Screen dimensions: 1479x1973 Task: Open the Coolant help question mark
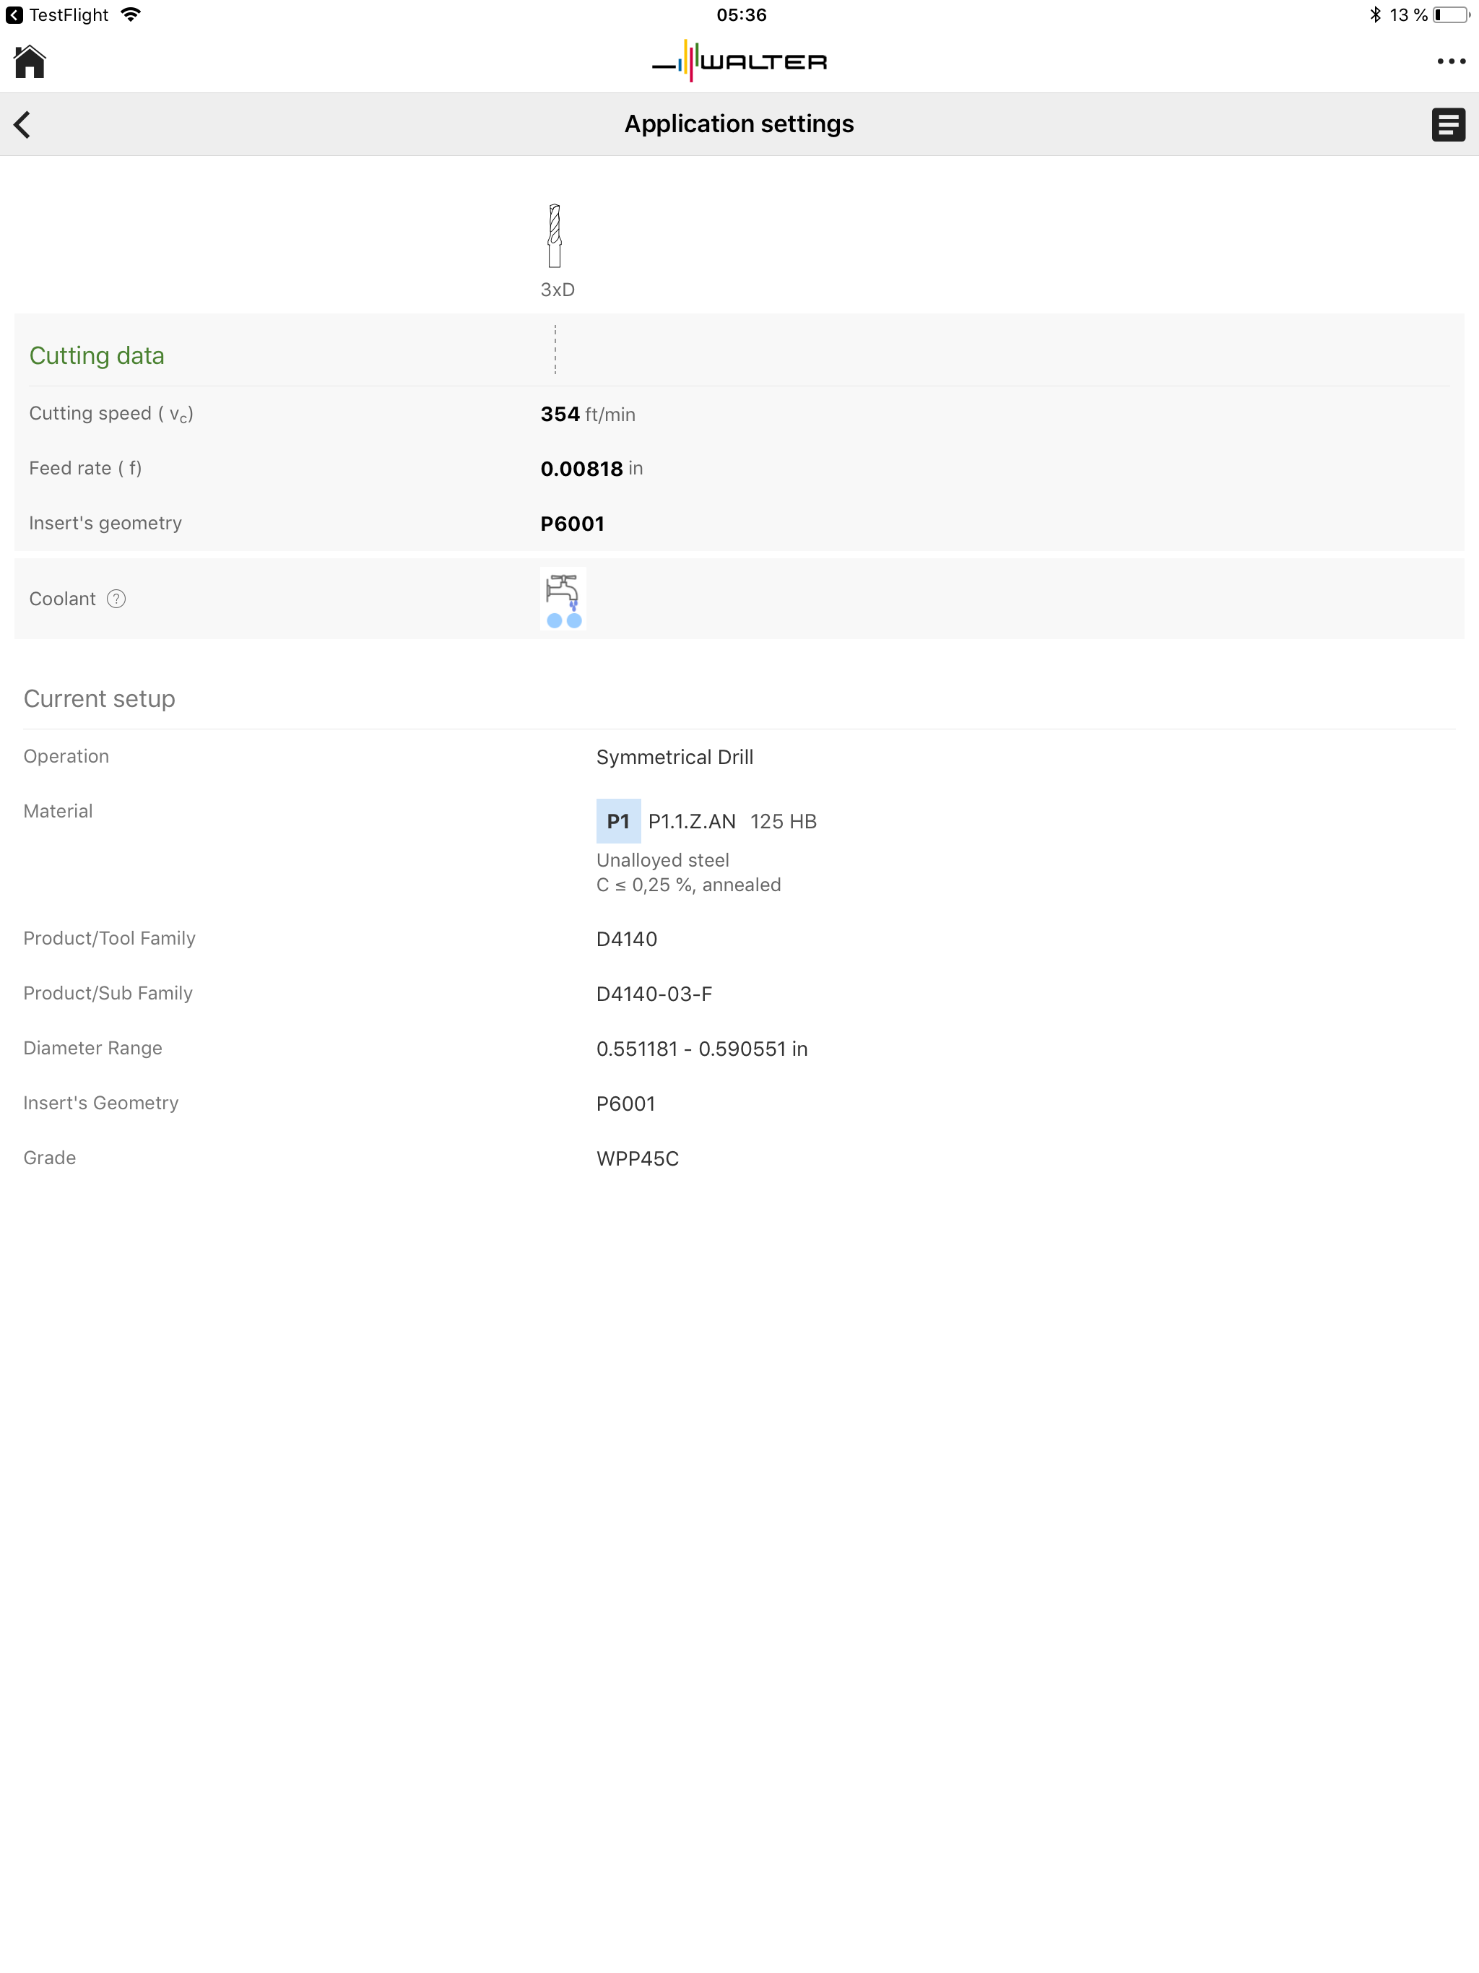point(116,599)
